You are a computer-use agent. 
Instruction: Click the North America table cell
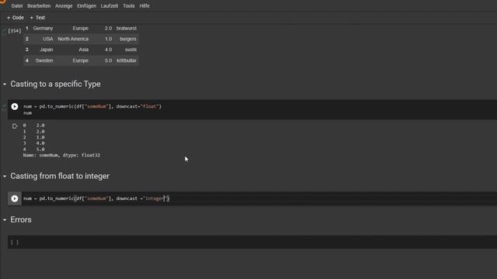(73, 39)
